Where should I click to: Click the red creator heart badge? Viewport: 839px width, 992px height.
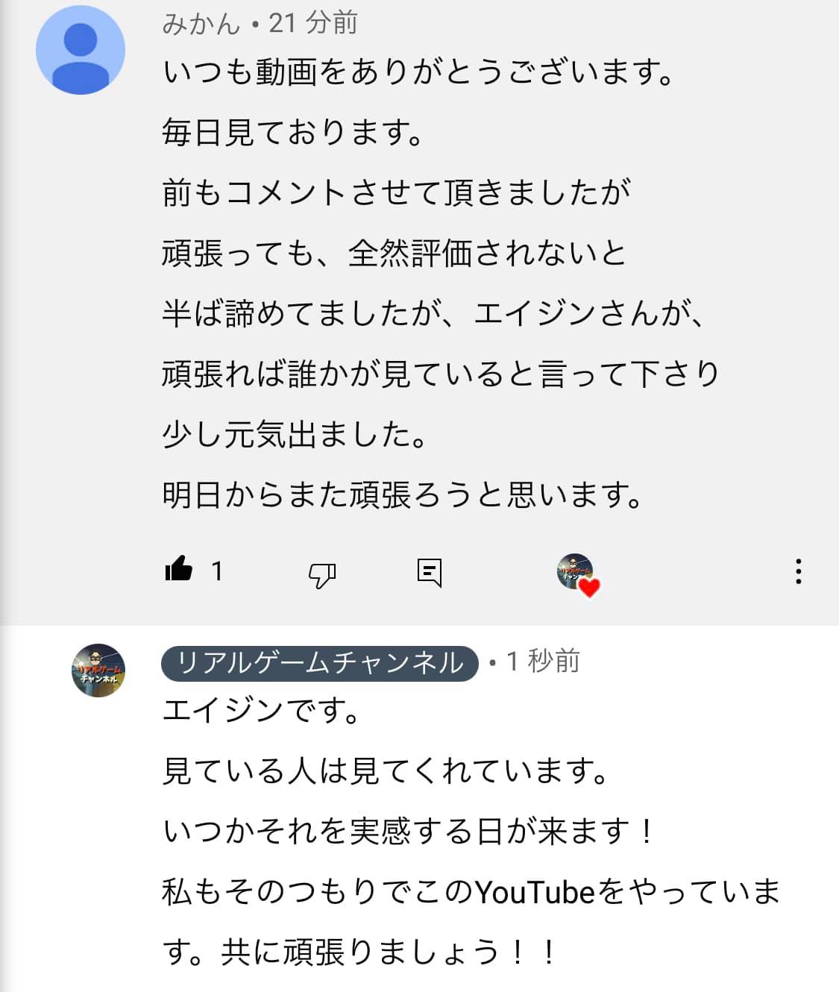pos(589,588)
